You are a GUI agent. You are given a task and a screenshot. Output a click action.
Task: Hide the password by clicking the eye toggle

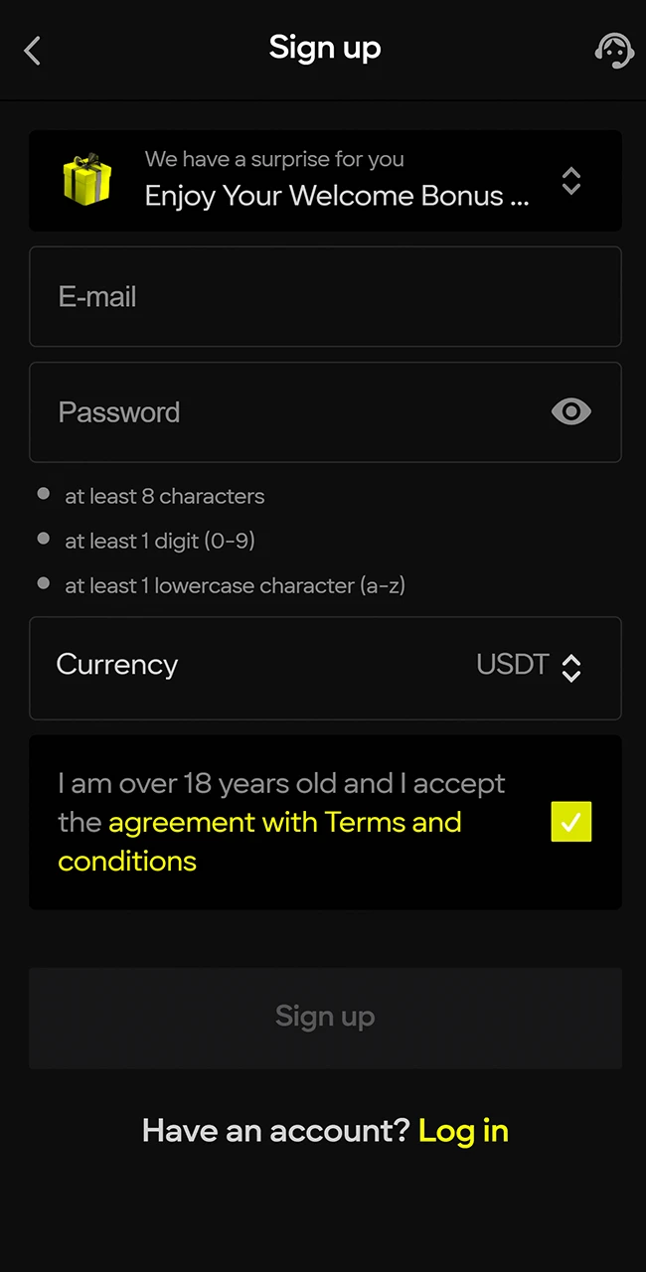[x=570, y=411]
